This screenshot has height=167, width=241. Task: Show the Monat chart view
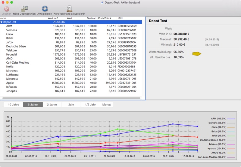point(107,105)
